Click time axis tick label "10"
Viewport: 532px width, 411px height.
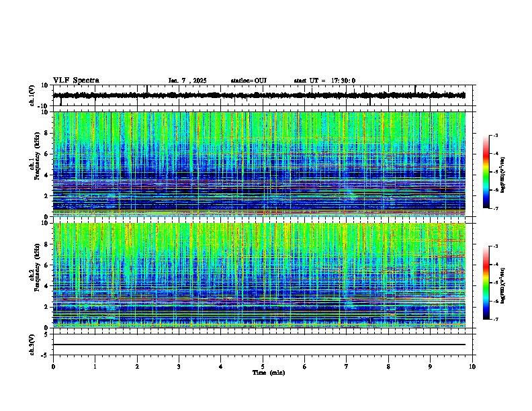[x=472, y=367]
